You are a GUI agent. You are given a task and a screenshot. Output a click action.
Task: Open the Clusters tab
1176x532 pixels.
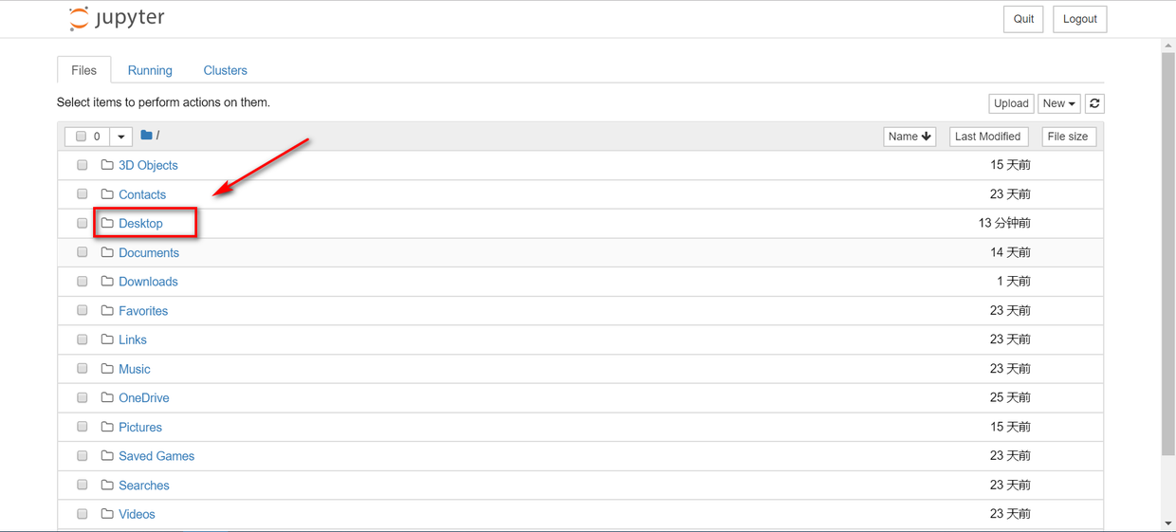pyautogui.click(x=225, y=70)
